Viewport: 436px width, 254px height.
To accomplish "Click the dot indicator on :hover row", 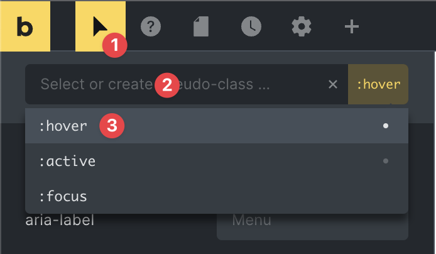I will pyautogui.click(x=386, y=126).
